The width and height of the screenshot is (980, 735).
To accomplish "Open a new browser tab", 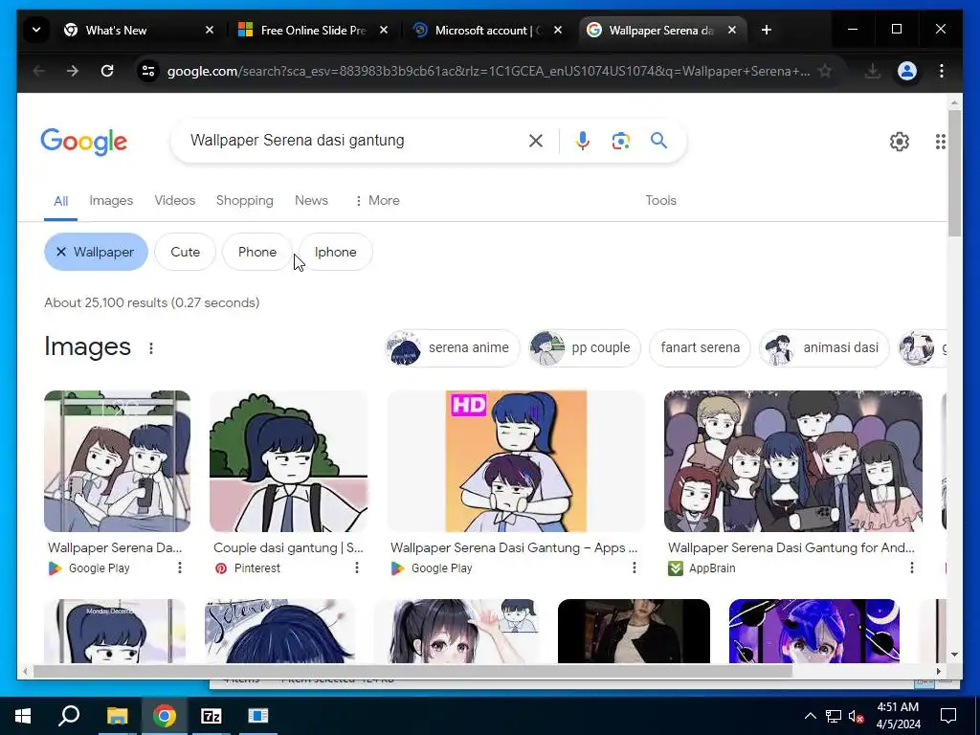I will pos(767,30).
